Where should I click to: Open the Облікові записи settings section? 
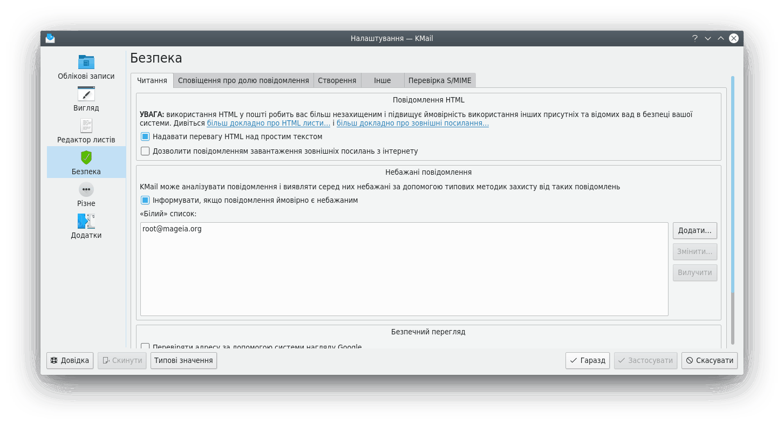click(86, 67)
